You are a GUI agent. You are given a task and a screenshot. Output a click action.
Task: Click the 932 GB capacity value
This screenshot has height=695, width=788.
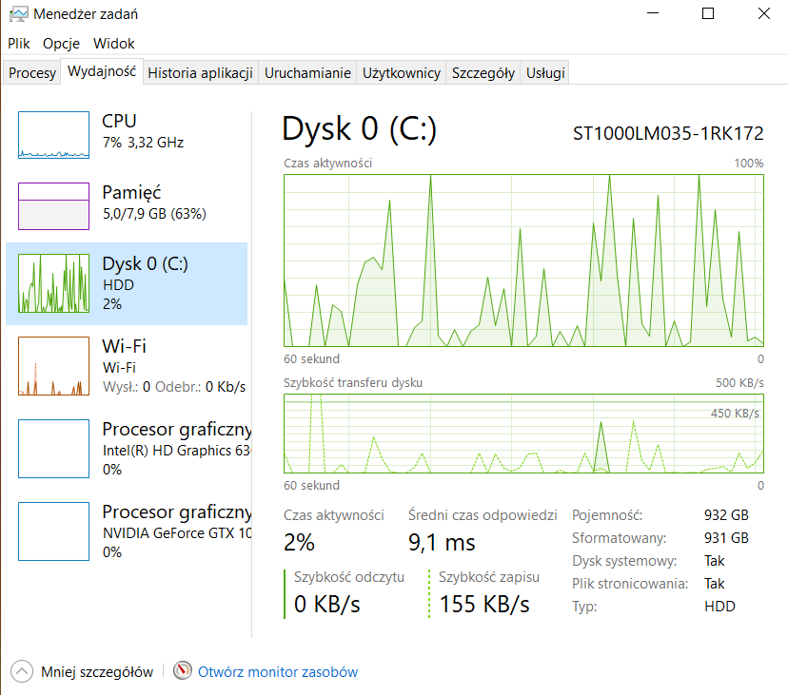pyautogui.click(x=726, y=515)
